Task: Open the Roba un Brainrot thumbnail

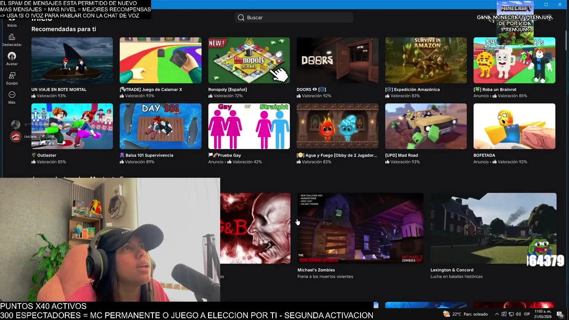Action: 514,60
